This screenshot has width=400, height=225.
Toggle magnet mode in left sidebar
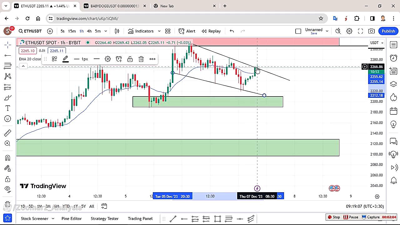8,158
